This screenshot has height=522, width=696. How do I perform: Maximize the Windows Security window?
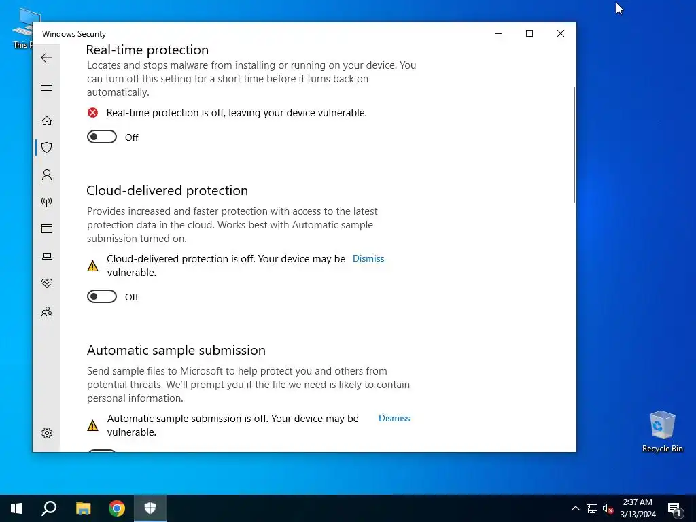(x=529, y=33)
